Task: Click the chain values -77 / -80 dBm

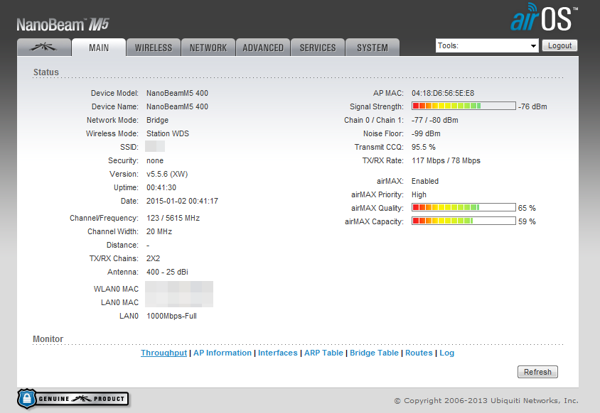Action: [434, 120]
